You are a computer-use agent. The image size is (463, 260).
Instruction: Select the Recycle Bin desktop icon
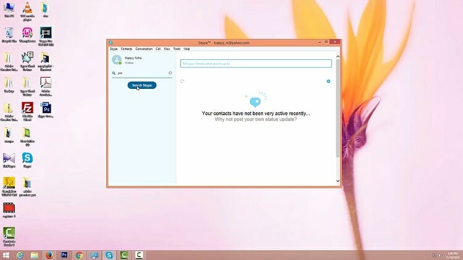coord(9,35)
